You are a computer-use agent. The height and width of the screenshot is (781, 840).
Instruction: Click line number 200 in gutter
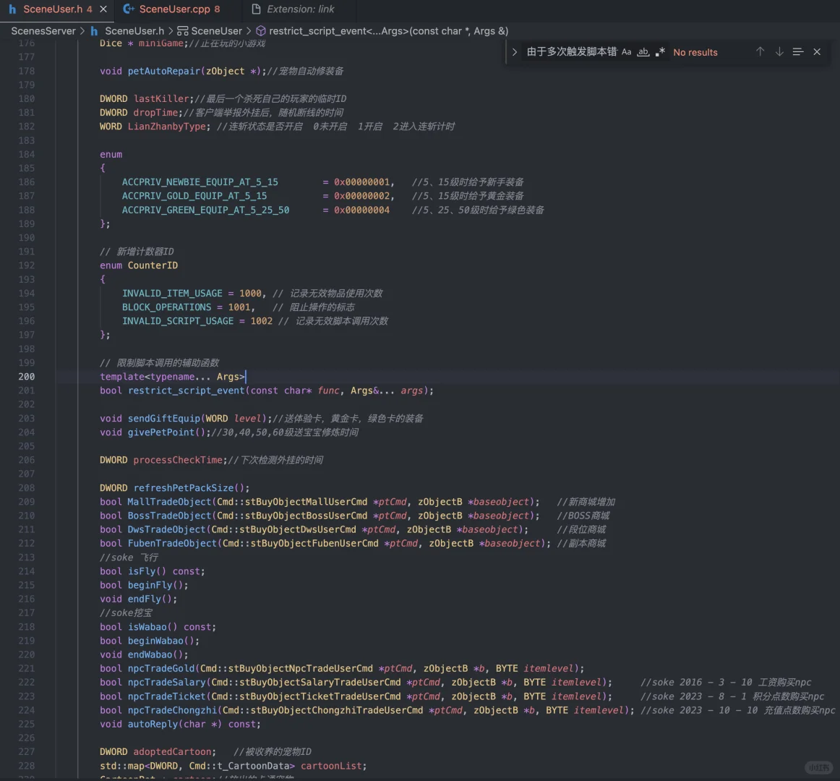[x=27, y=377]
